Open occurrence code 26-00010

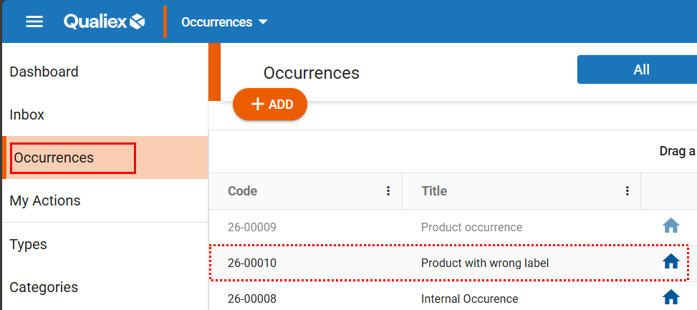click(x=252, y=263)
